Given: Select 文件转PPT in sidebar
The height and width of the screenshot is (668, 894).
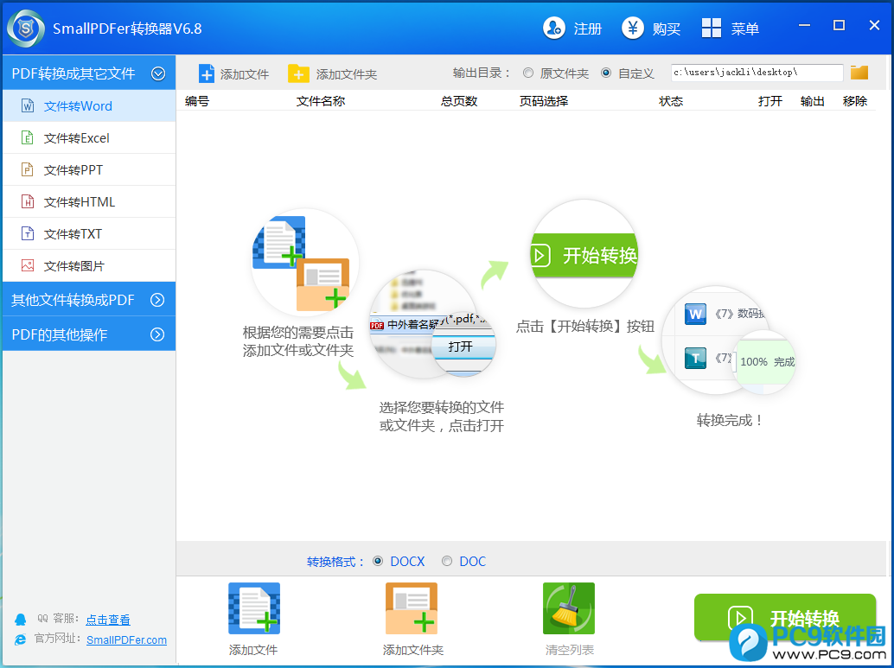Looking at the screenshot, I should [x=89, y=170].
